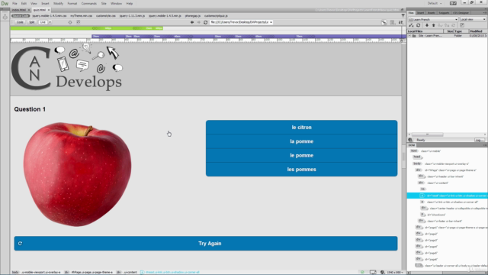This screenshot has width=488, height=275.
Task: Collapse the Site - Learn French folder
Action: [x=409, y=36]
